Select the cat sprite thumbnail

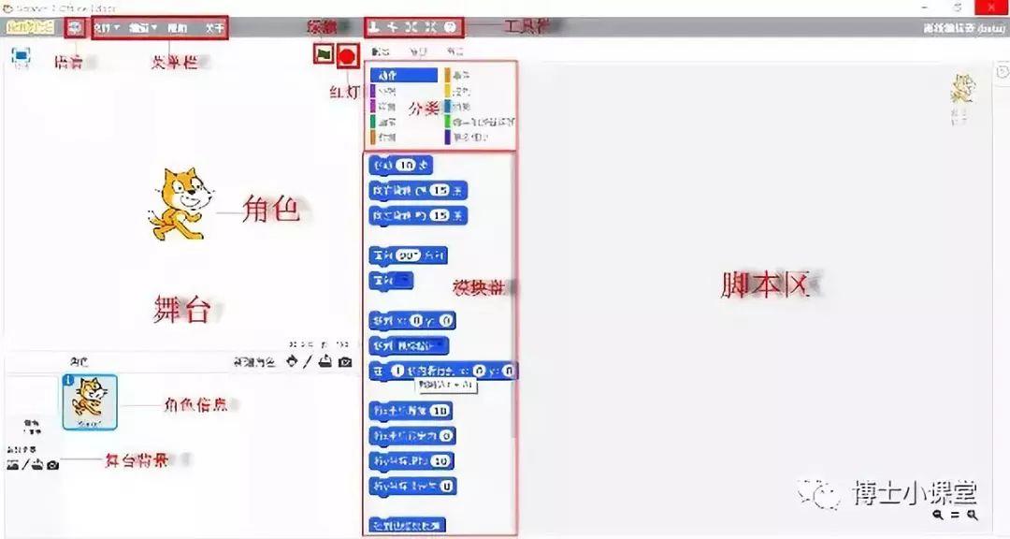(91, 402)
